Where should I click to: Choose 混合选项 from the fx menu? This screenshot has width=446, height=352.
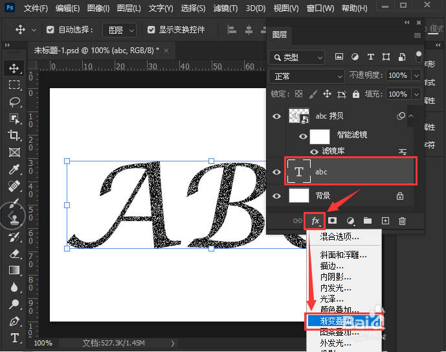click(x=344, y=237)
